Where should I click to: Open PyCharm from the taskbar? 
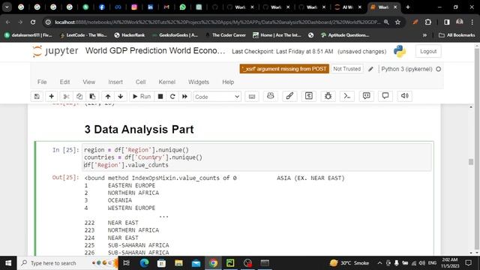point(230,263)
